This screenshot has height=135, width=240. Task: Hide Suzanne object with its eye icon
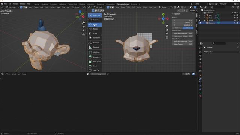click(235, 23)
